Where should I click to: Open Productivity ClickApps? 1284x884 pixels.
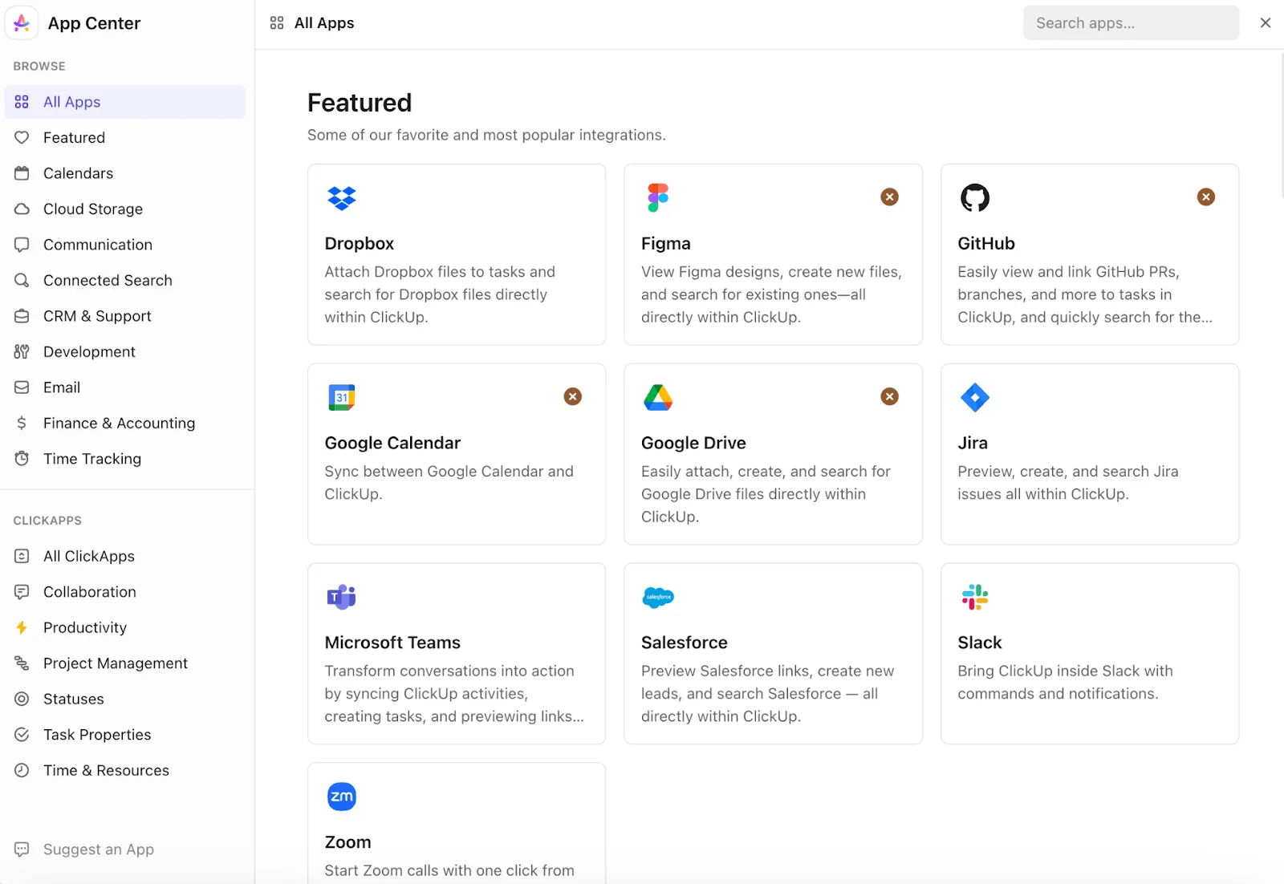[x=125, y=627]
